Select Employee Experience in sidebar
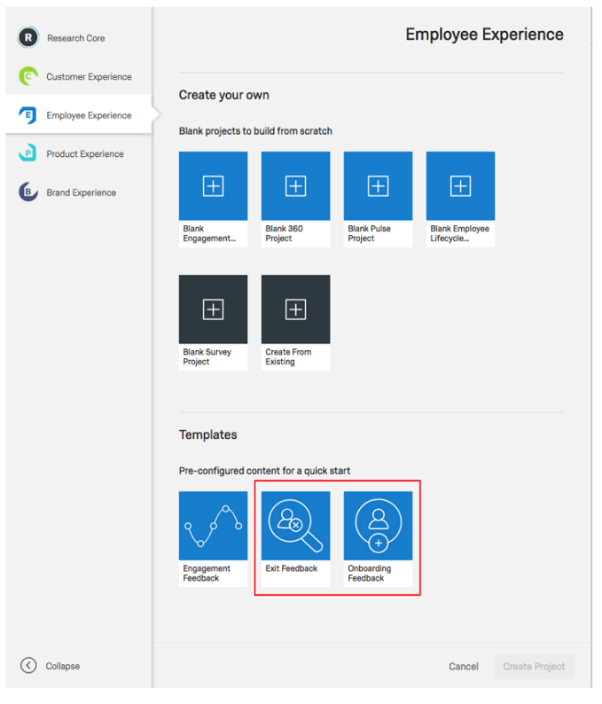This screenshot has width=602, height=704. 89,115
